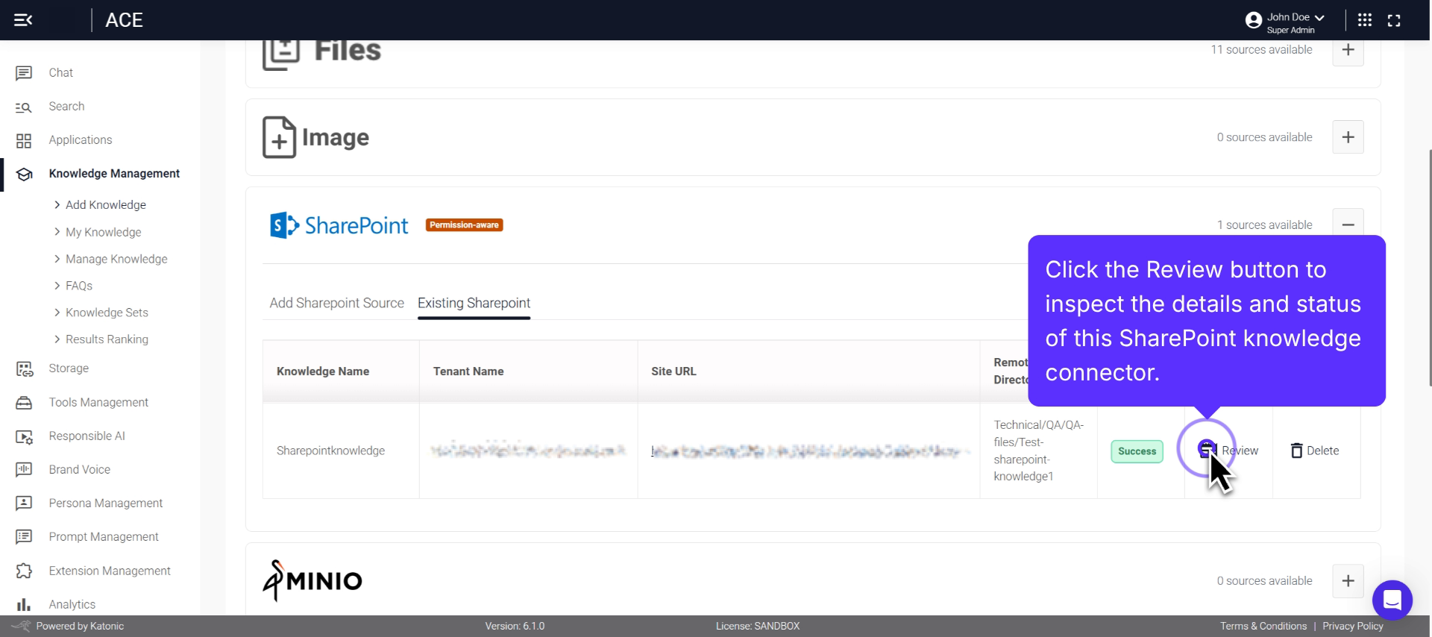The height and width of the screenshot is (637, 1432).
Task: Click the Files section icon
Action: (x=281, y=54)
